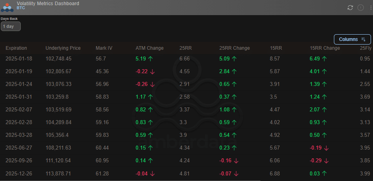Sort by the Mark IV column header
373x181 pixels.
pyautogui.click(x=104, y=48)
